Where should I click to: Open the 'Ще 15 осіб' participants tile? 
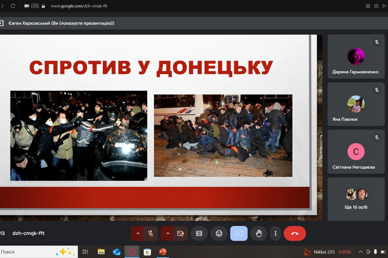click(x=356, y=199)
